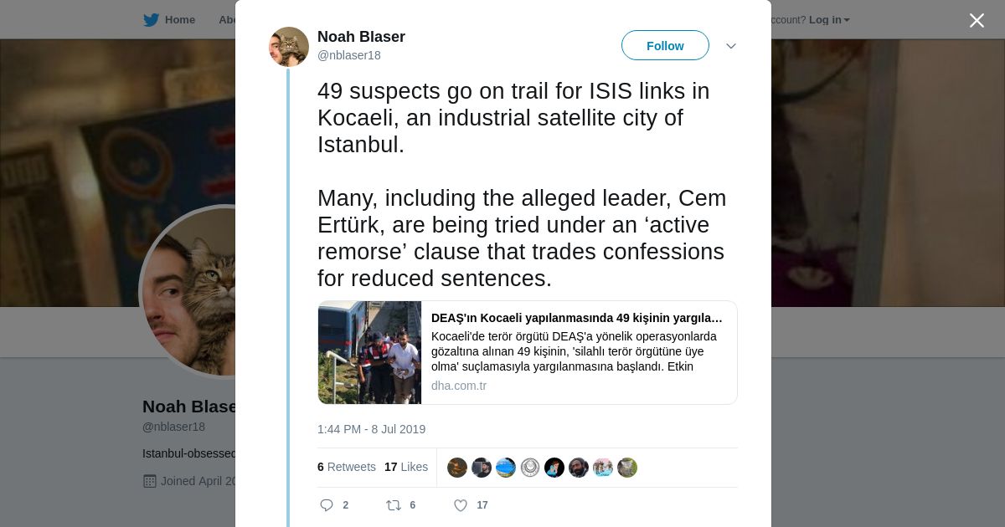Expand the tweet options chevron

pyautogui.click(x=731, y=46)
